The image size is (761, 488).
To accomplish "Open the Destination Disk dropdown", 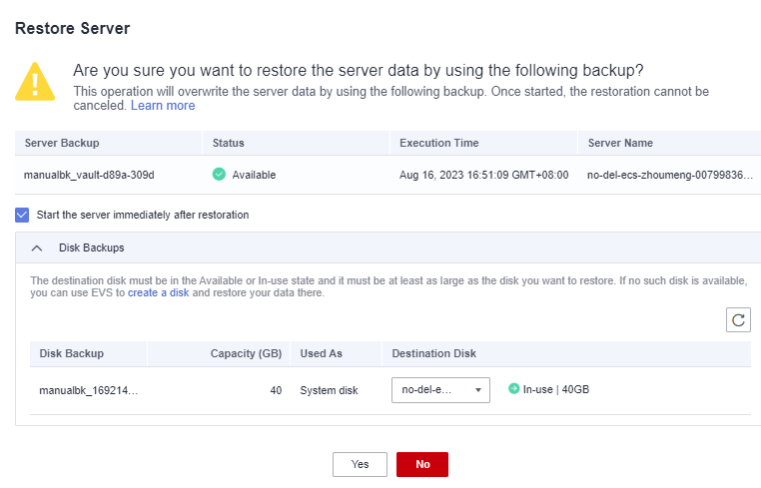I will click(439, 390).
